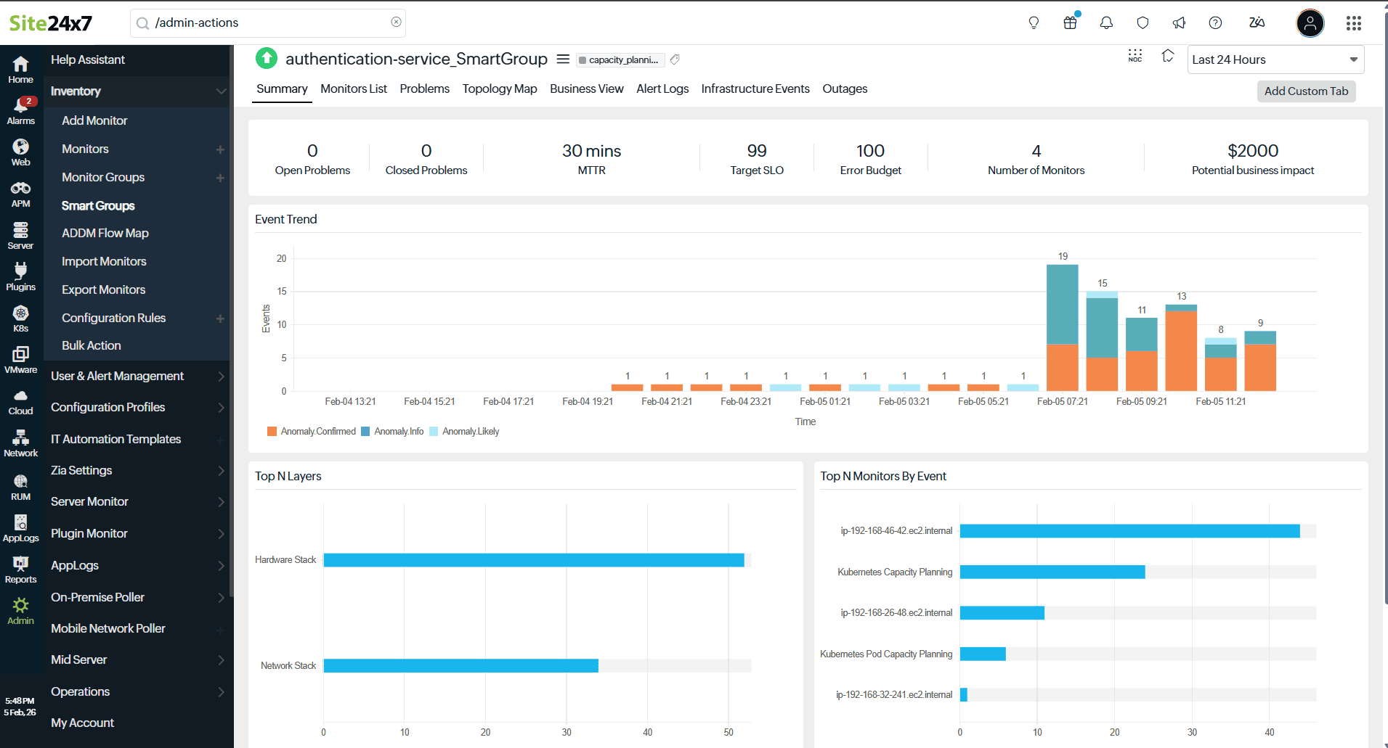This screenshot has width=1388, height=748.
Task: Click the Add Custom Tab button
Action: 1305,91
